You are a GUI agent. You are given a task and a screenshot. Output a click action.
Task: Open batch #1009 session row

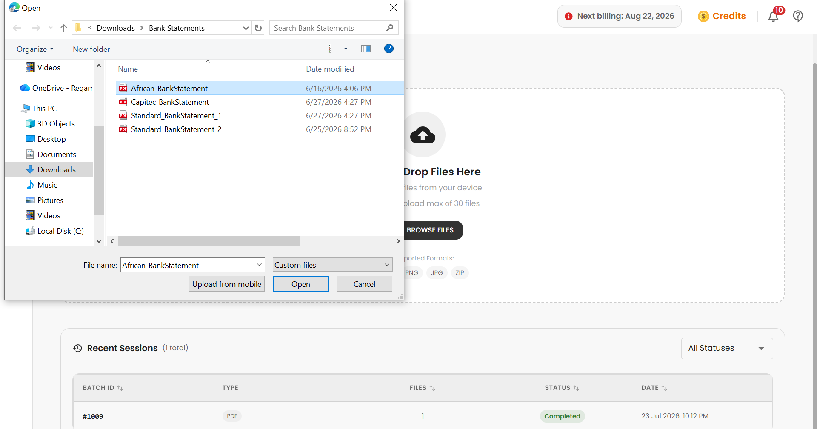tap(423, 416)
